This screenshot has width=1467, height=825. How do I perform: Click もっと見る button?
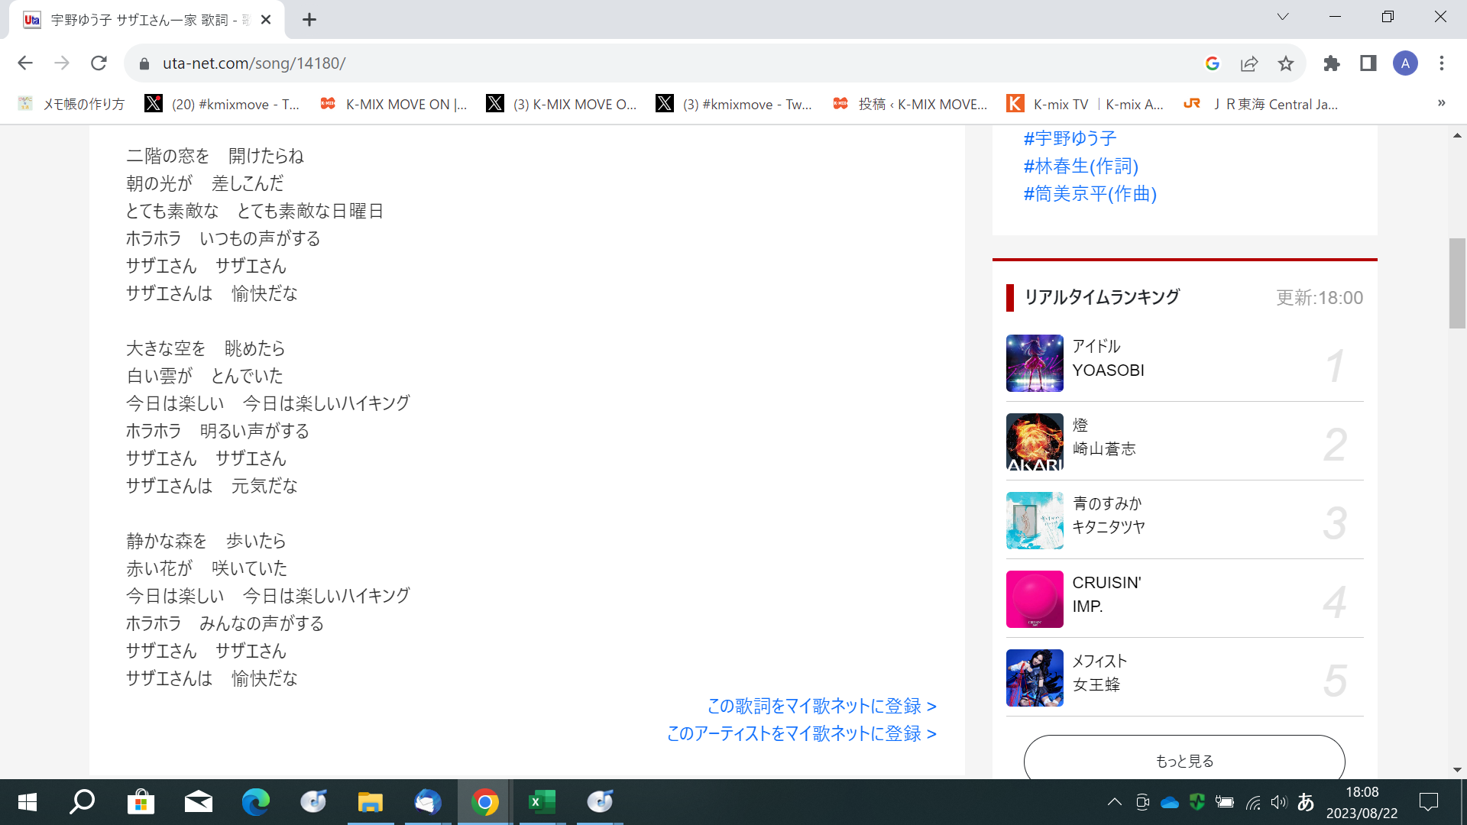pos(1184,761)
